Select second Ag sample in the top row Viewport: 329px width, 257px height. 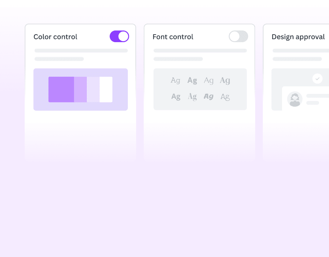click(192, 81)
